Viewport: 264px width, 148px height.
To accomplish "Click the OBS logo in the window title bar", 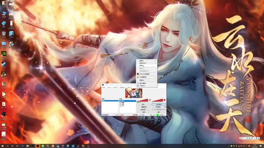I will coord(103,85).
